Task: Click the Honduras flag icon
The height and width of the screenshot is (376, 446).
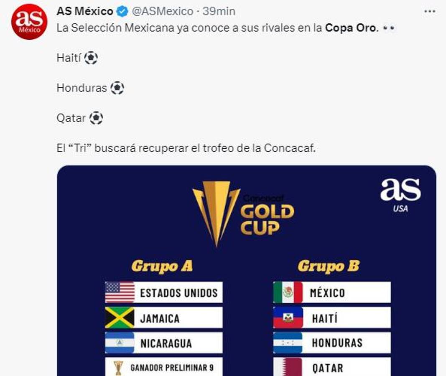Action: point(288,343)
